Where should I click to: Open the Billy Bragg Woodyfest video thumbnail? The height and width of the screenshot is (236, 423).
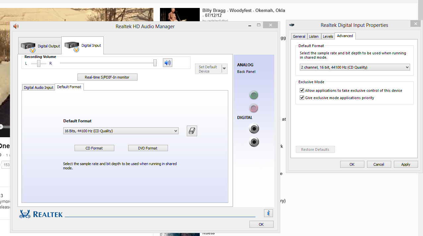tap(180, 15)
